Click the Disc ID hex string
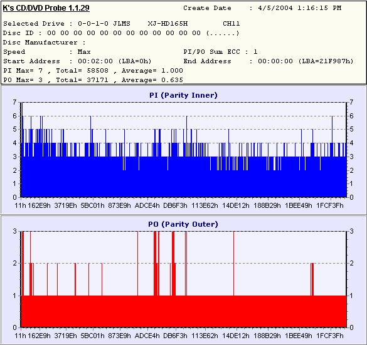 124,33
